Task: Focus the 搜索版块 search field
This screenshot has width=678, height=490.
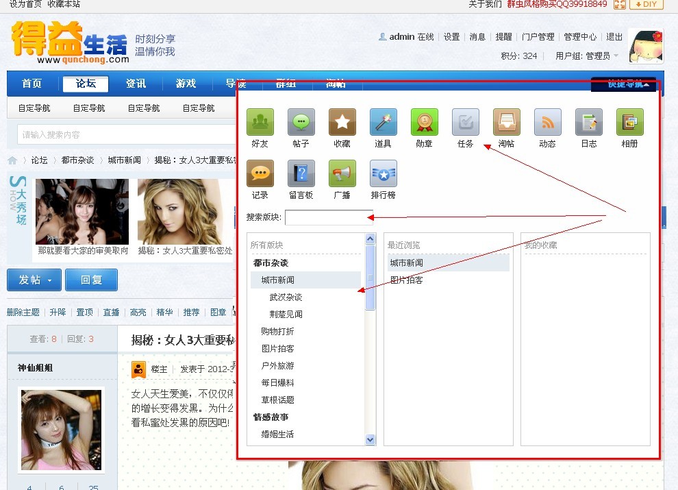Action: point(329,217)
